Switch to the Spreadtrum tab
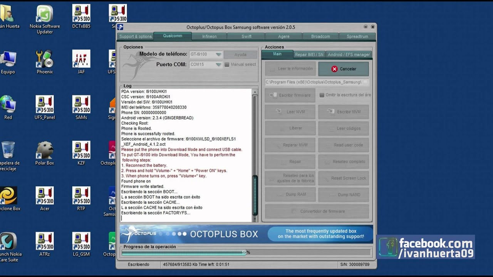The height and width of the screenshot is (277, 493). click(x=357, y=37)
